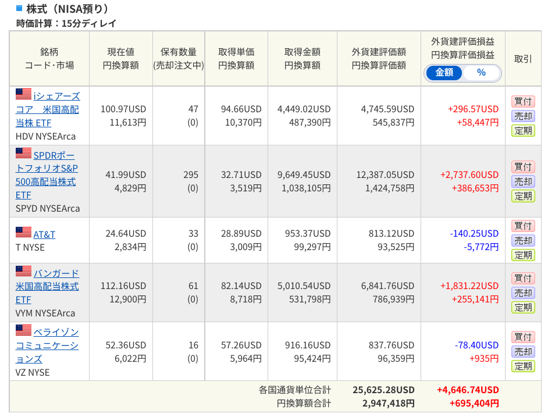Click 定期 button for HDV
Image resolution: width=548 pixels, height=417 pixels.
click(523, 131)
